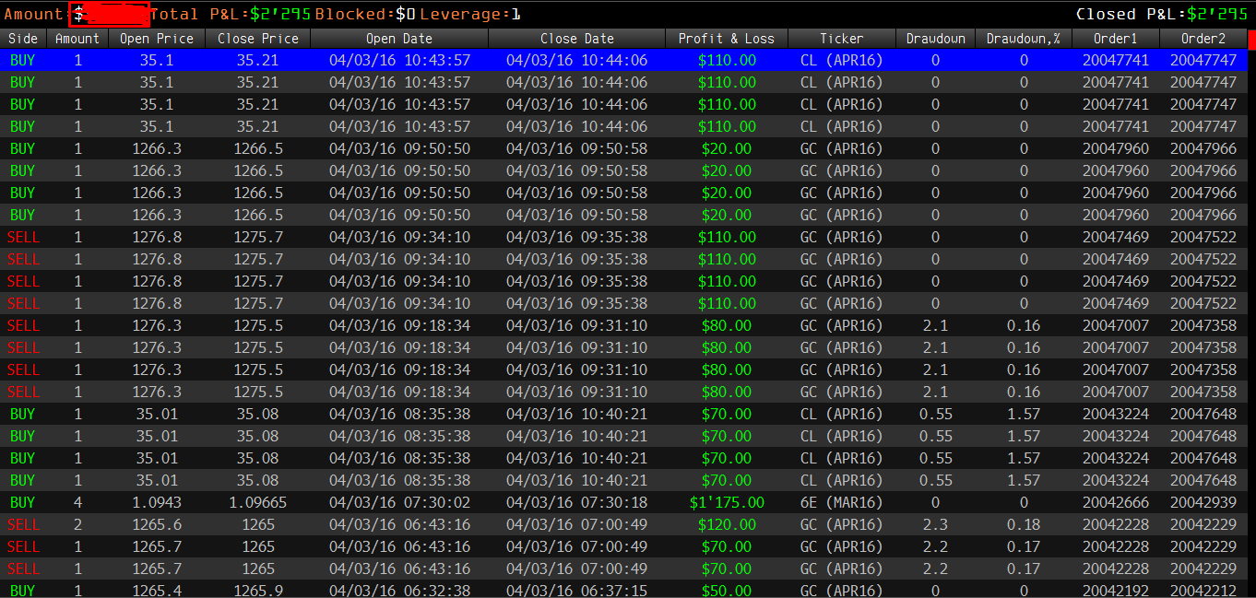
Task: Sort by Profit & Loss header
Action: pyautogui.click(x=727, y=39)
